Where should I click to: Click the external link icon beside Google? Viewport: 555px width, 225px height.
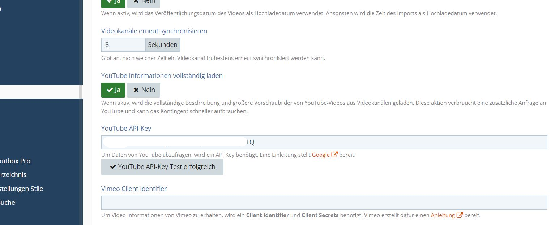click(334, 155)
